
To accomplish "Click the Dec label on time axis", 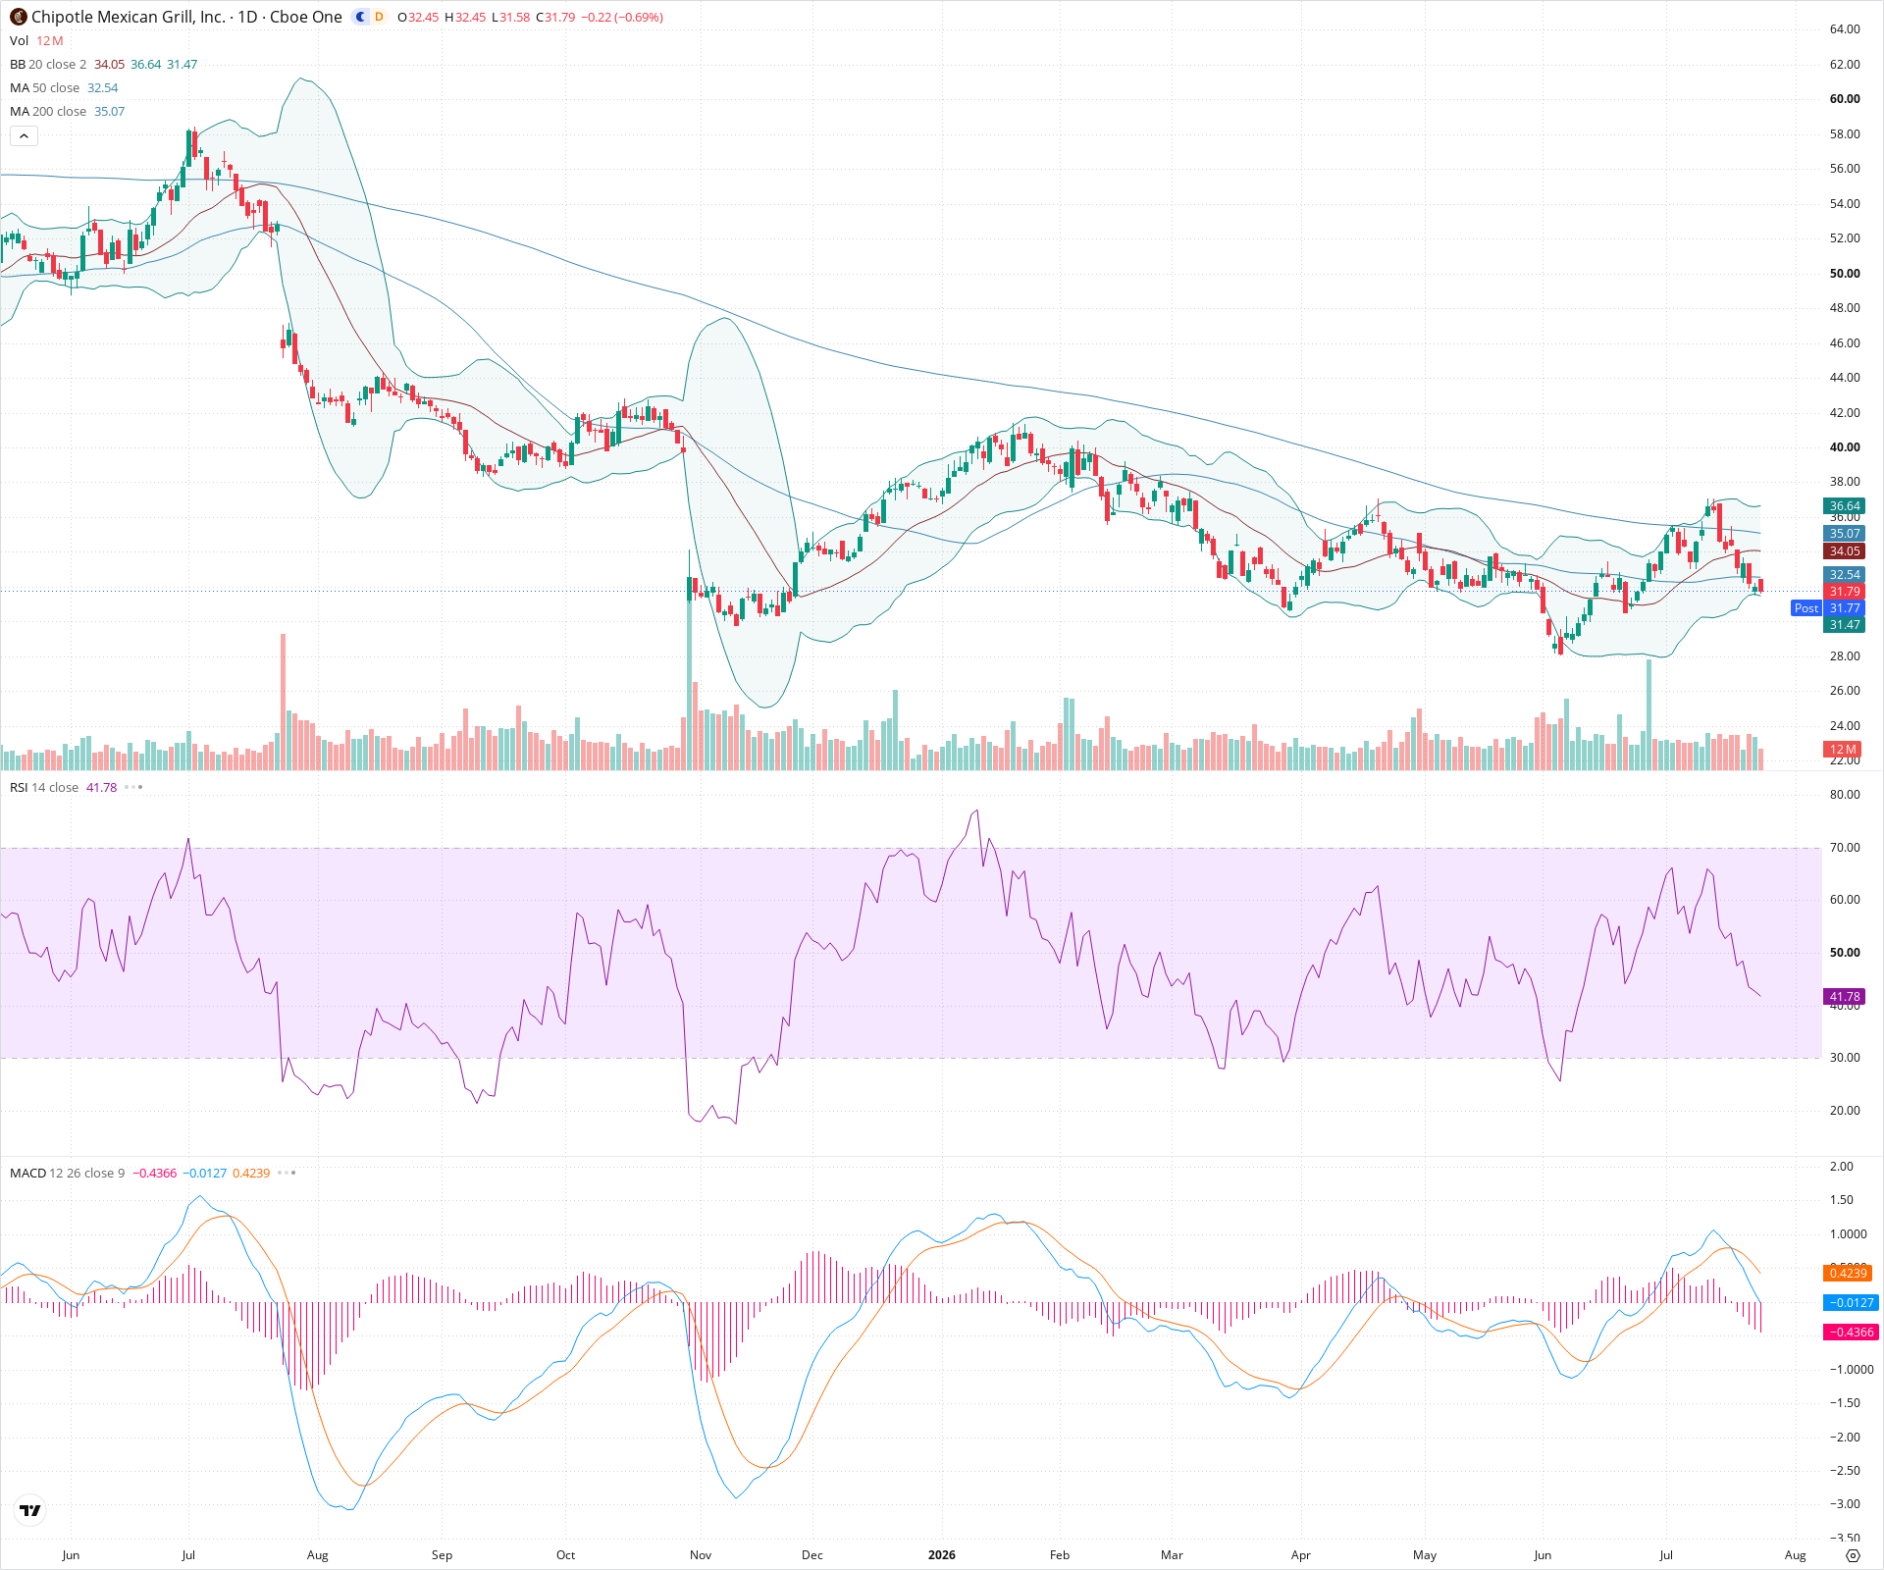I will click(x=812, y=1555).
